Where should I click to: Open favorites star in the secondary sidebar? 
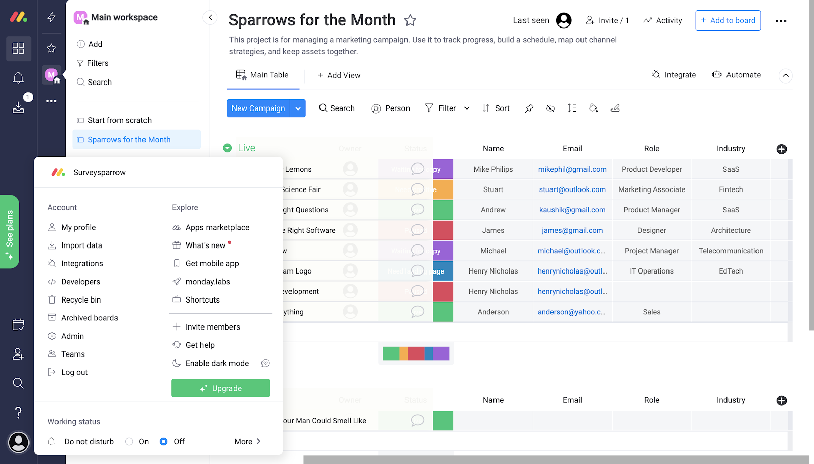coord(51,48)
